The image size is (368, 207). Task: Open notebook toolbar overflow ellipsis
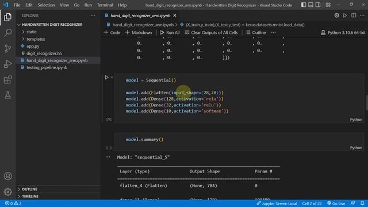point(274,32)
